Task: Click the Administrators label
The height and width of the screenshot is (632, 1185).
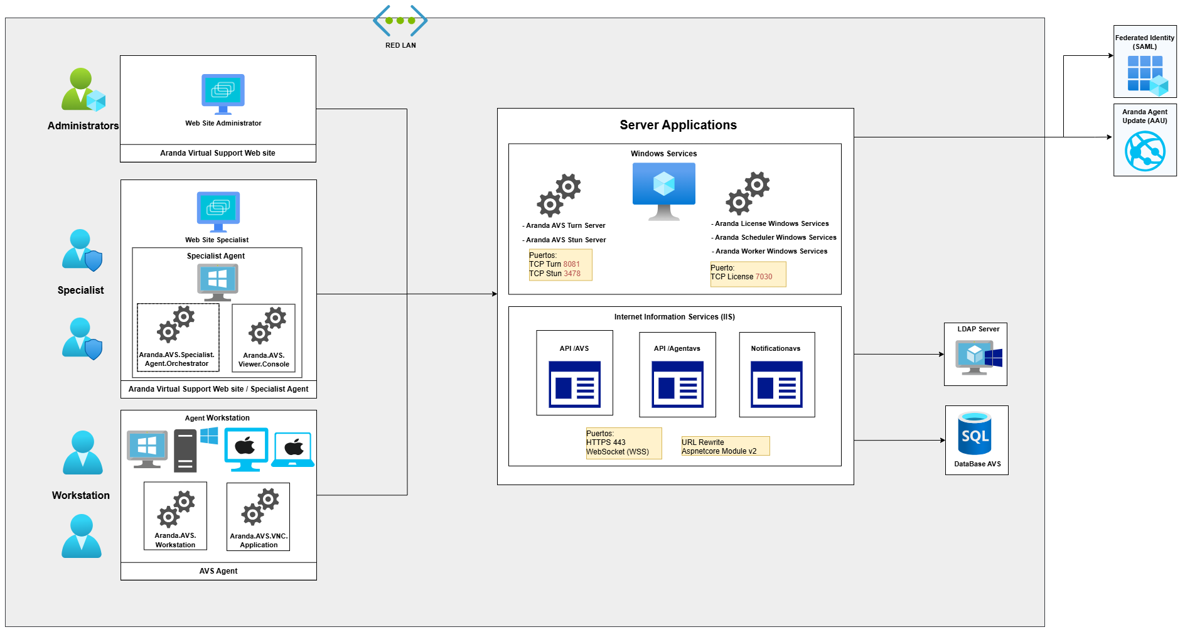Action: (x=83, y=126)
